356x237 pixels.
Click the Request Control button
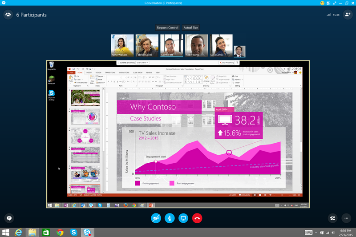point(168,28)
